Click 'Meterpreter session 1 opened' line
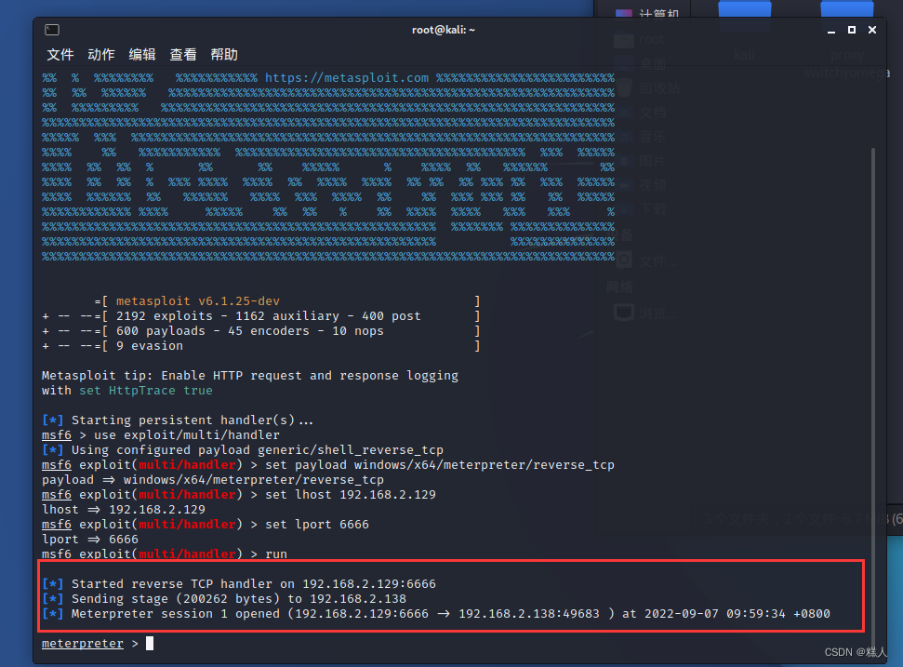 (436, 614)
